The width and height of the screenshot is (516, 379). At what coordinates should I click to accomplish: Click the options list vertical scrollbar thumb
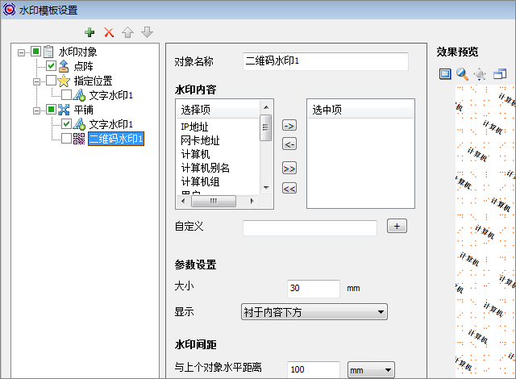265,127
